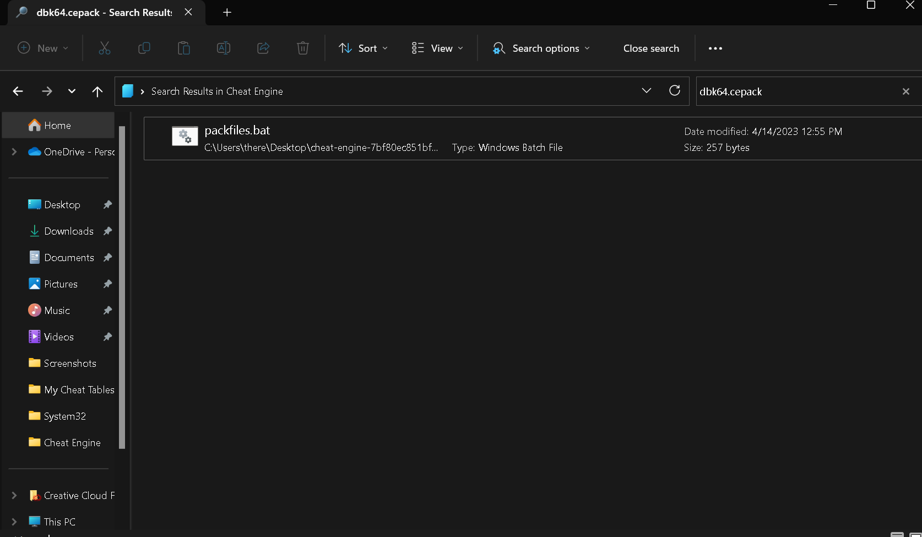This screenshot has width=922, height=537.
Task: Click the Copy icon in toolbar
Action: point(144,48)
